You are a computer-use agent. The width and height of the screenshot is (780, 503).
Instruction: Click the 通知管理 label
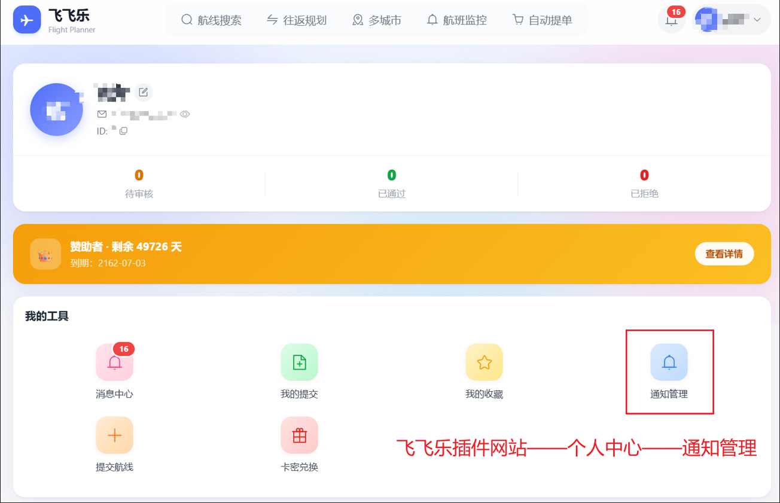[x=669, y=394]
